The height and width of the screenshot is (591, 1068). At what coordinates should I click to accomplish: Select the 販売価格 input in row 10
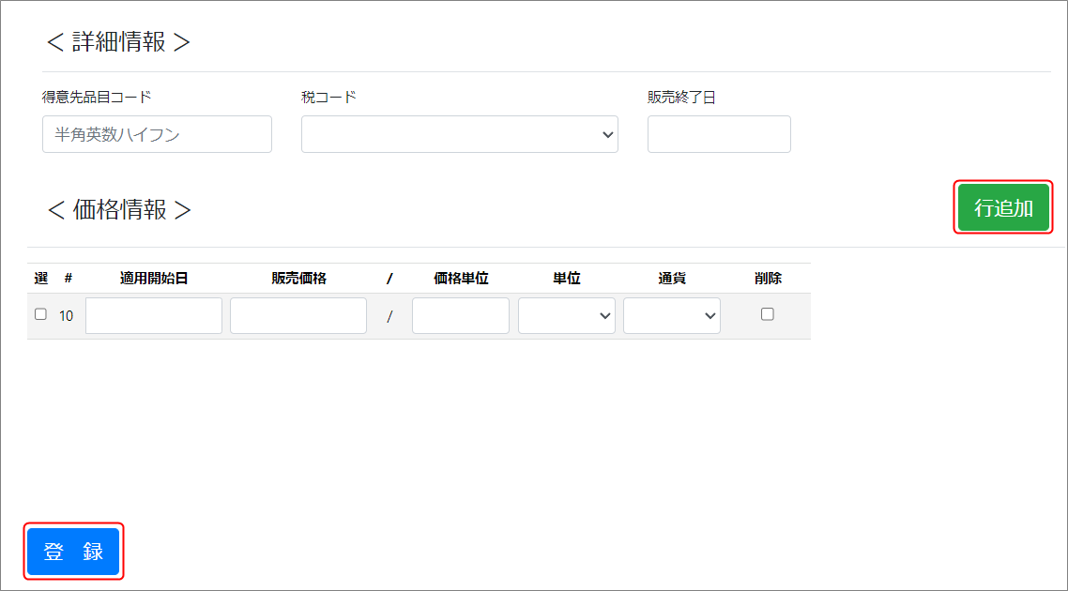pyautogui.click(x=298, y=316)
